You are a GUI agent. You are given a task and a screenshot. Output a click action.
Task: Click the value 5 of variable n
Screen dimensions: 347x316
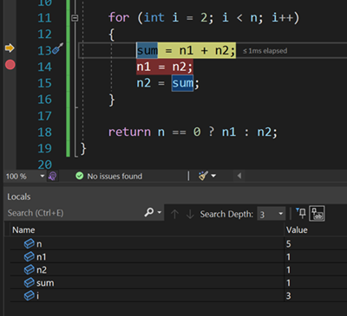click(x=288, y=244)
